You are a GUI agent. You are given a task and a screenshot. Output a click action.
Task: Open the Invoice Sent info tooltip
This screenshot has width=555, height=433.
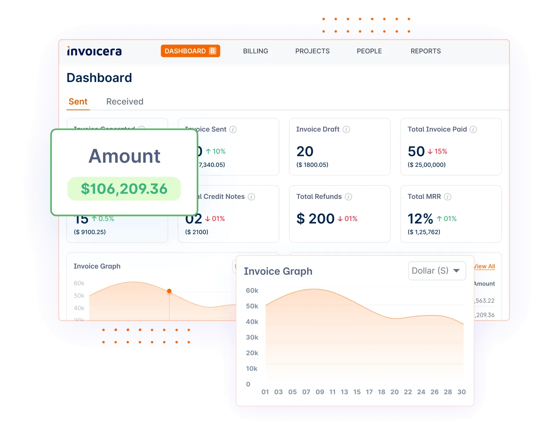tap(233, 129)
